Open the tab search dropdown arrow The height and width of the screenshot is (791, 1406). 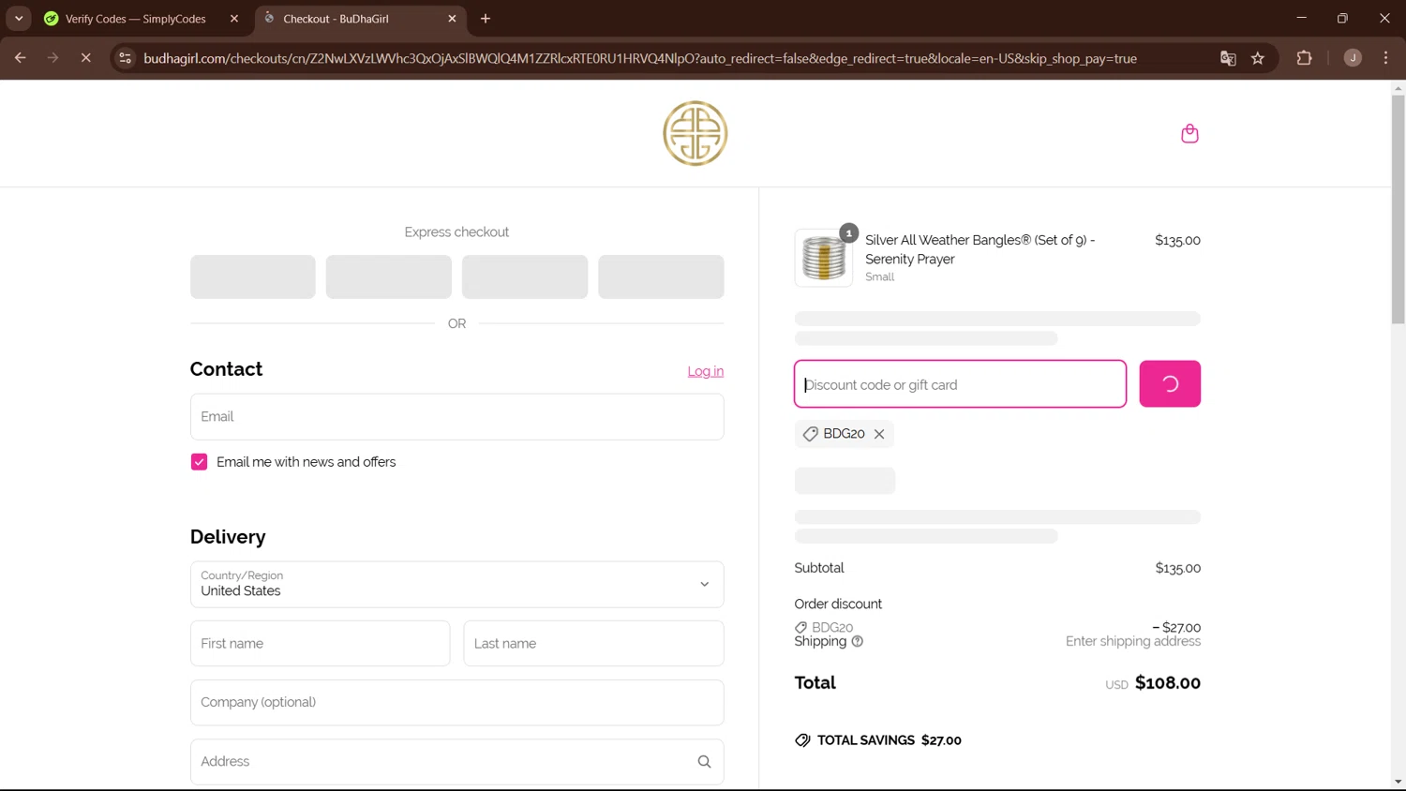[x=19, y=19]
